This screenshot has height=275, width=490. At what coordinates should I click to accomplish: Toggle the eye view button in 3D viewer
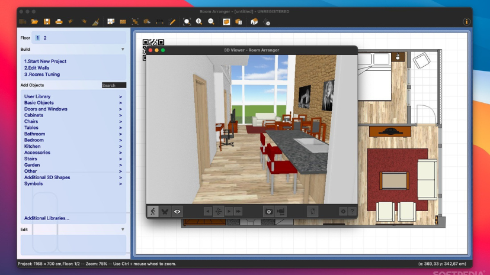coord(177,211)
